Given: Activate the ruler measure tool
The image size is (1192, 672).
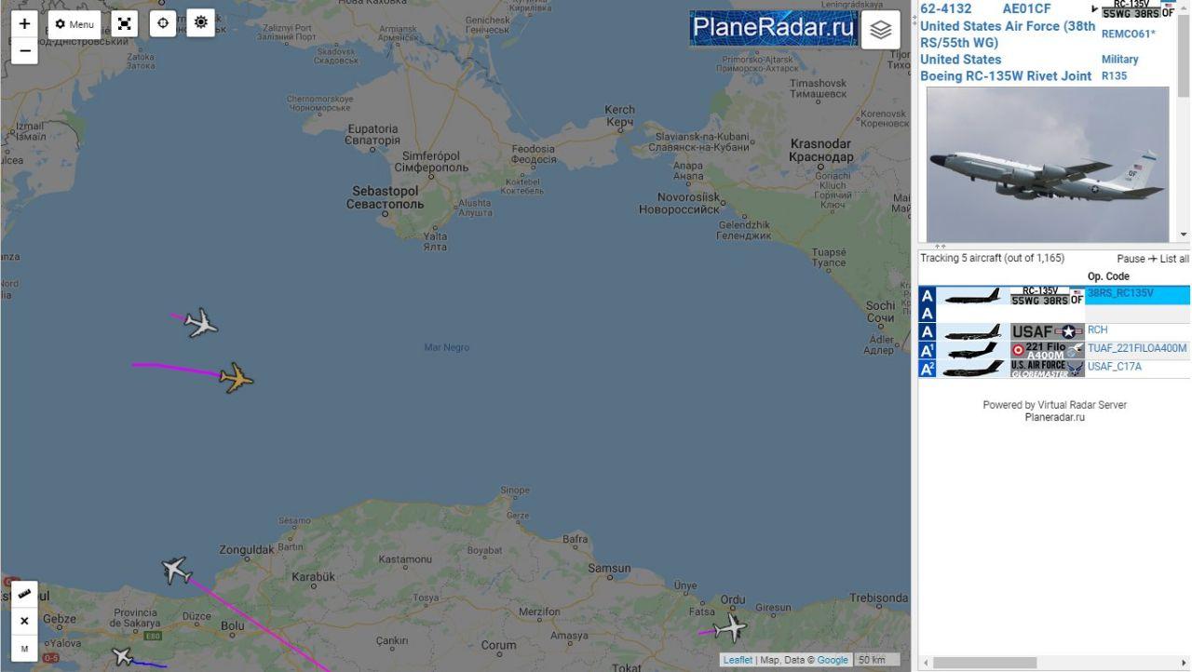Looking at the screenshot, I should tap(24, 595).
